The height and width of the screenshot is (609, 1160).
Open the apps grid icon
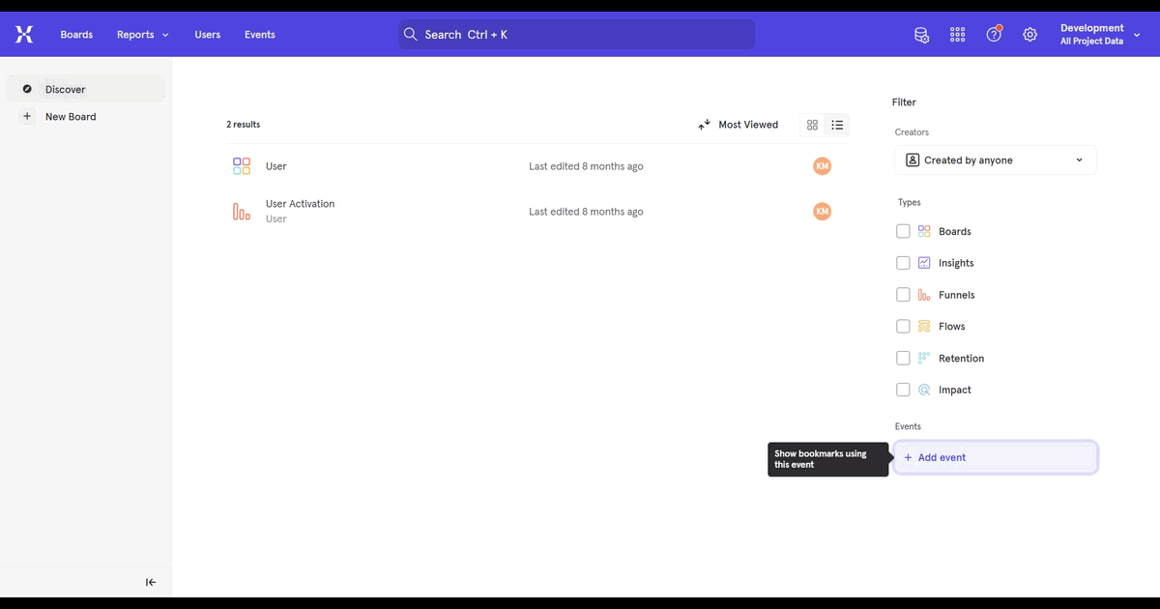(958, 35)
